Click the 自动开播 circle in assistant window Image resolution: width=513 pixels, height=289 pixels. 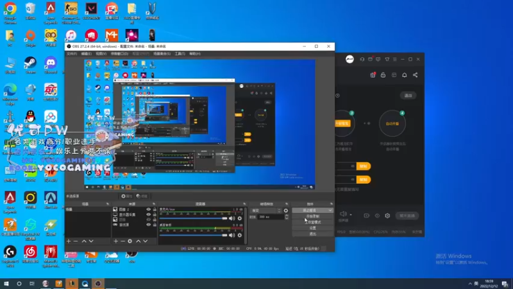point(392,123)
